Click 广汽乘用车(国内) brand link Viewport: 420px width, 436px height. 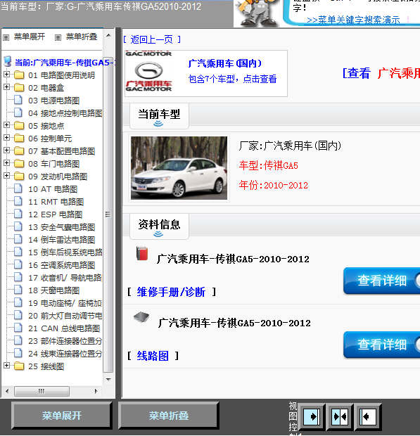[x=224, y=63]
